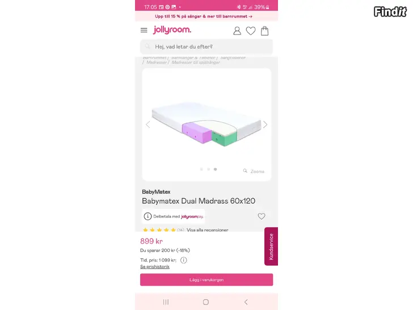Open the Se prishistorik link
This screenshot has width=413, height=310.
tap(155, 267)
